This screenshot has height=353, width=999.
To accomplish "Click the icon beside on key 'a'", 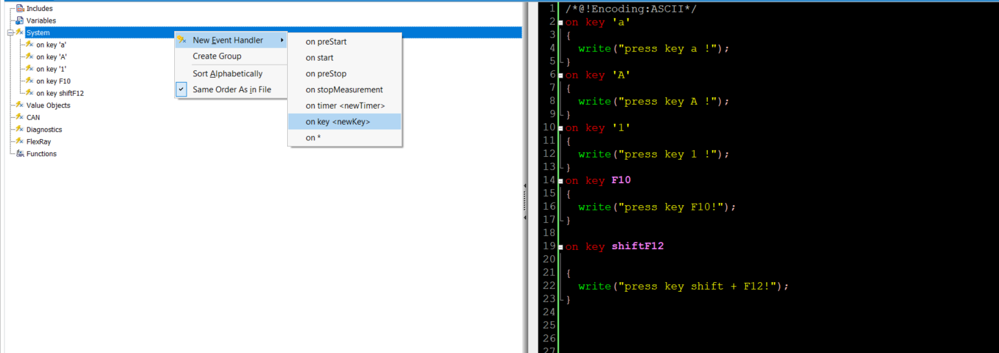I will (x=30, y=45).
